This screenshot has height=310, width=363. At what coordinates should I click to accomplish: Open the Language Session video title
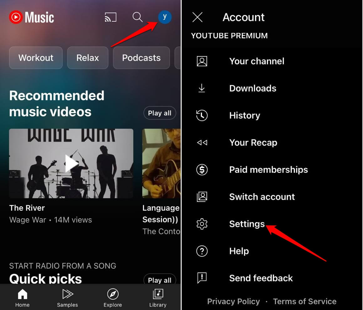click(x=161, y=214)
